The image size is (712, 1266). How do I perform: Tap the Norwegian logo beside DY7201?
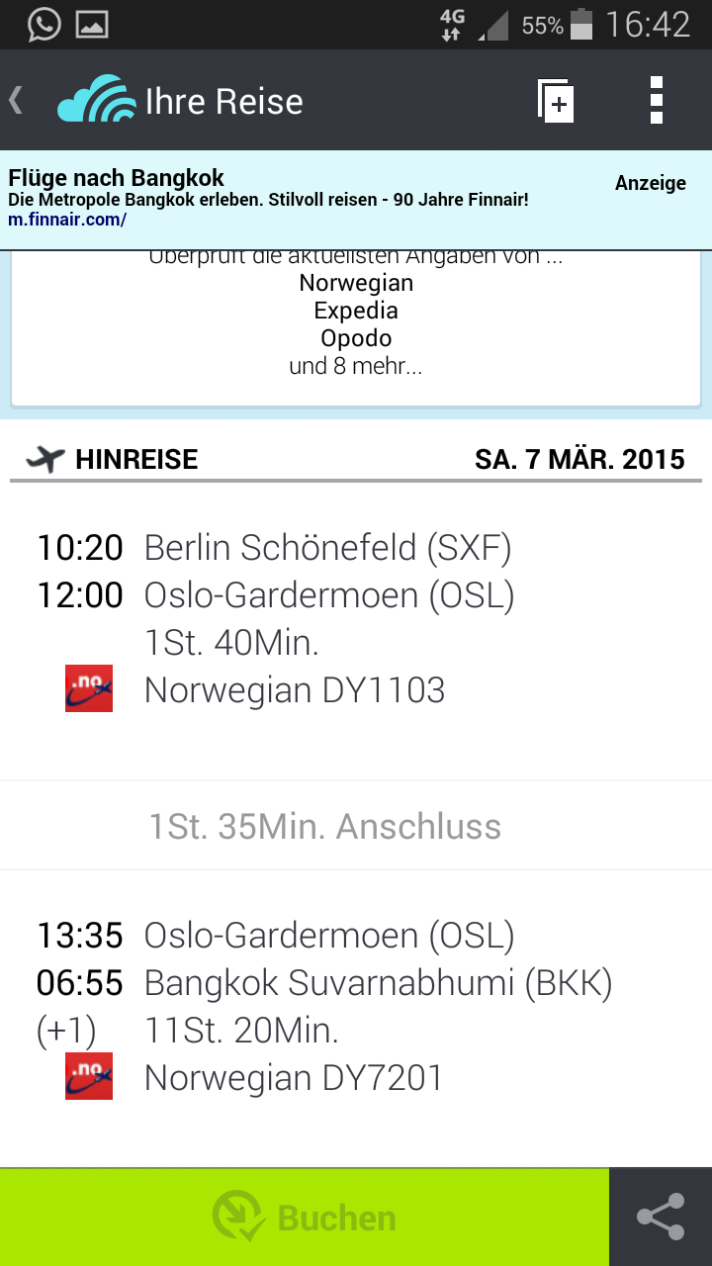coord(89,1076)
